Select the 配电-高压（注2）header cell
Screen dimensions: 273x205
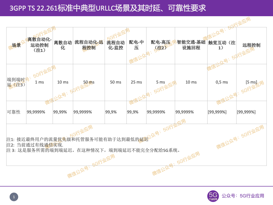[161, 44]
